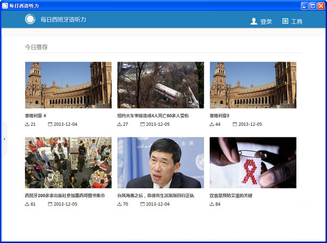Open the Mexico book fair thumbnail
The image size is (327, 243).
(68, 162)
